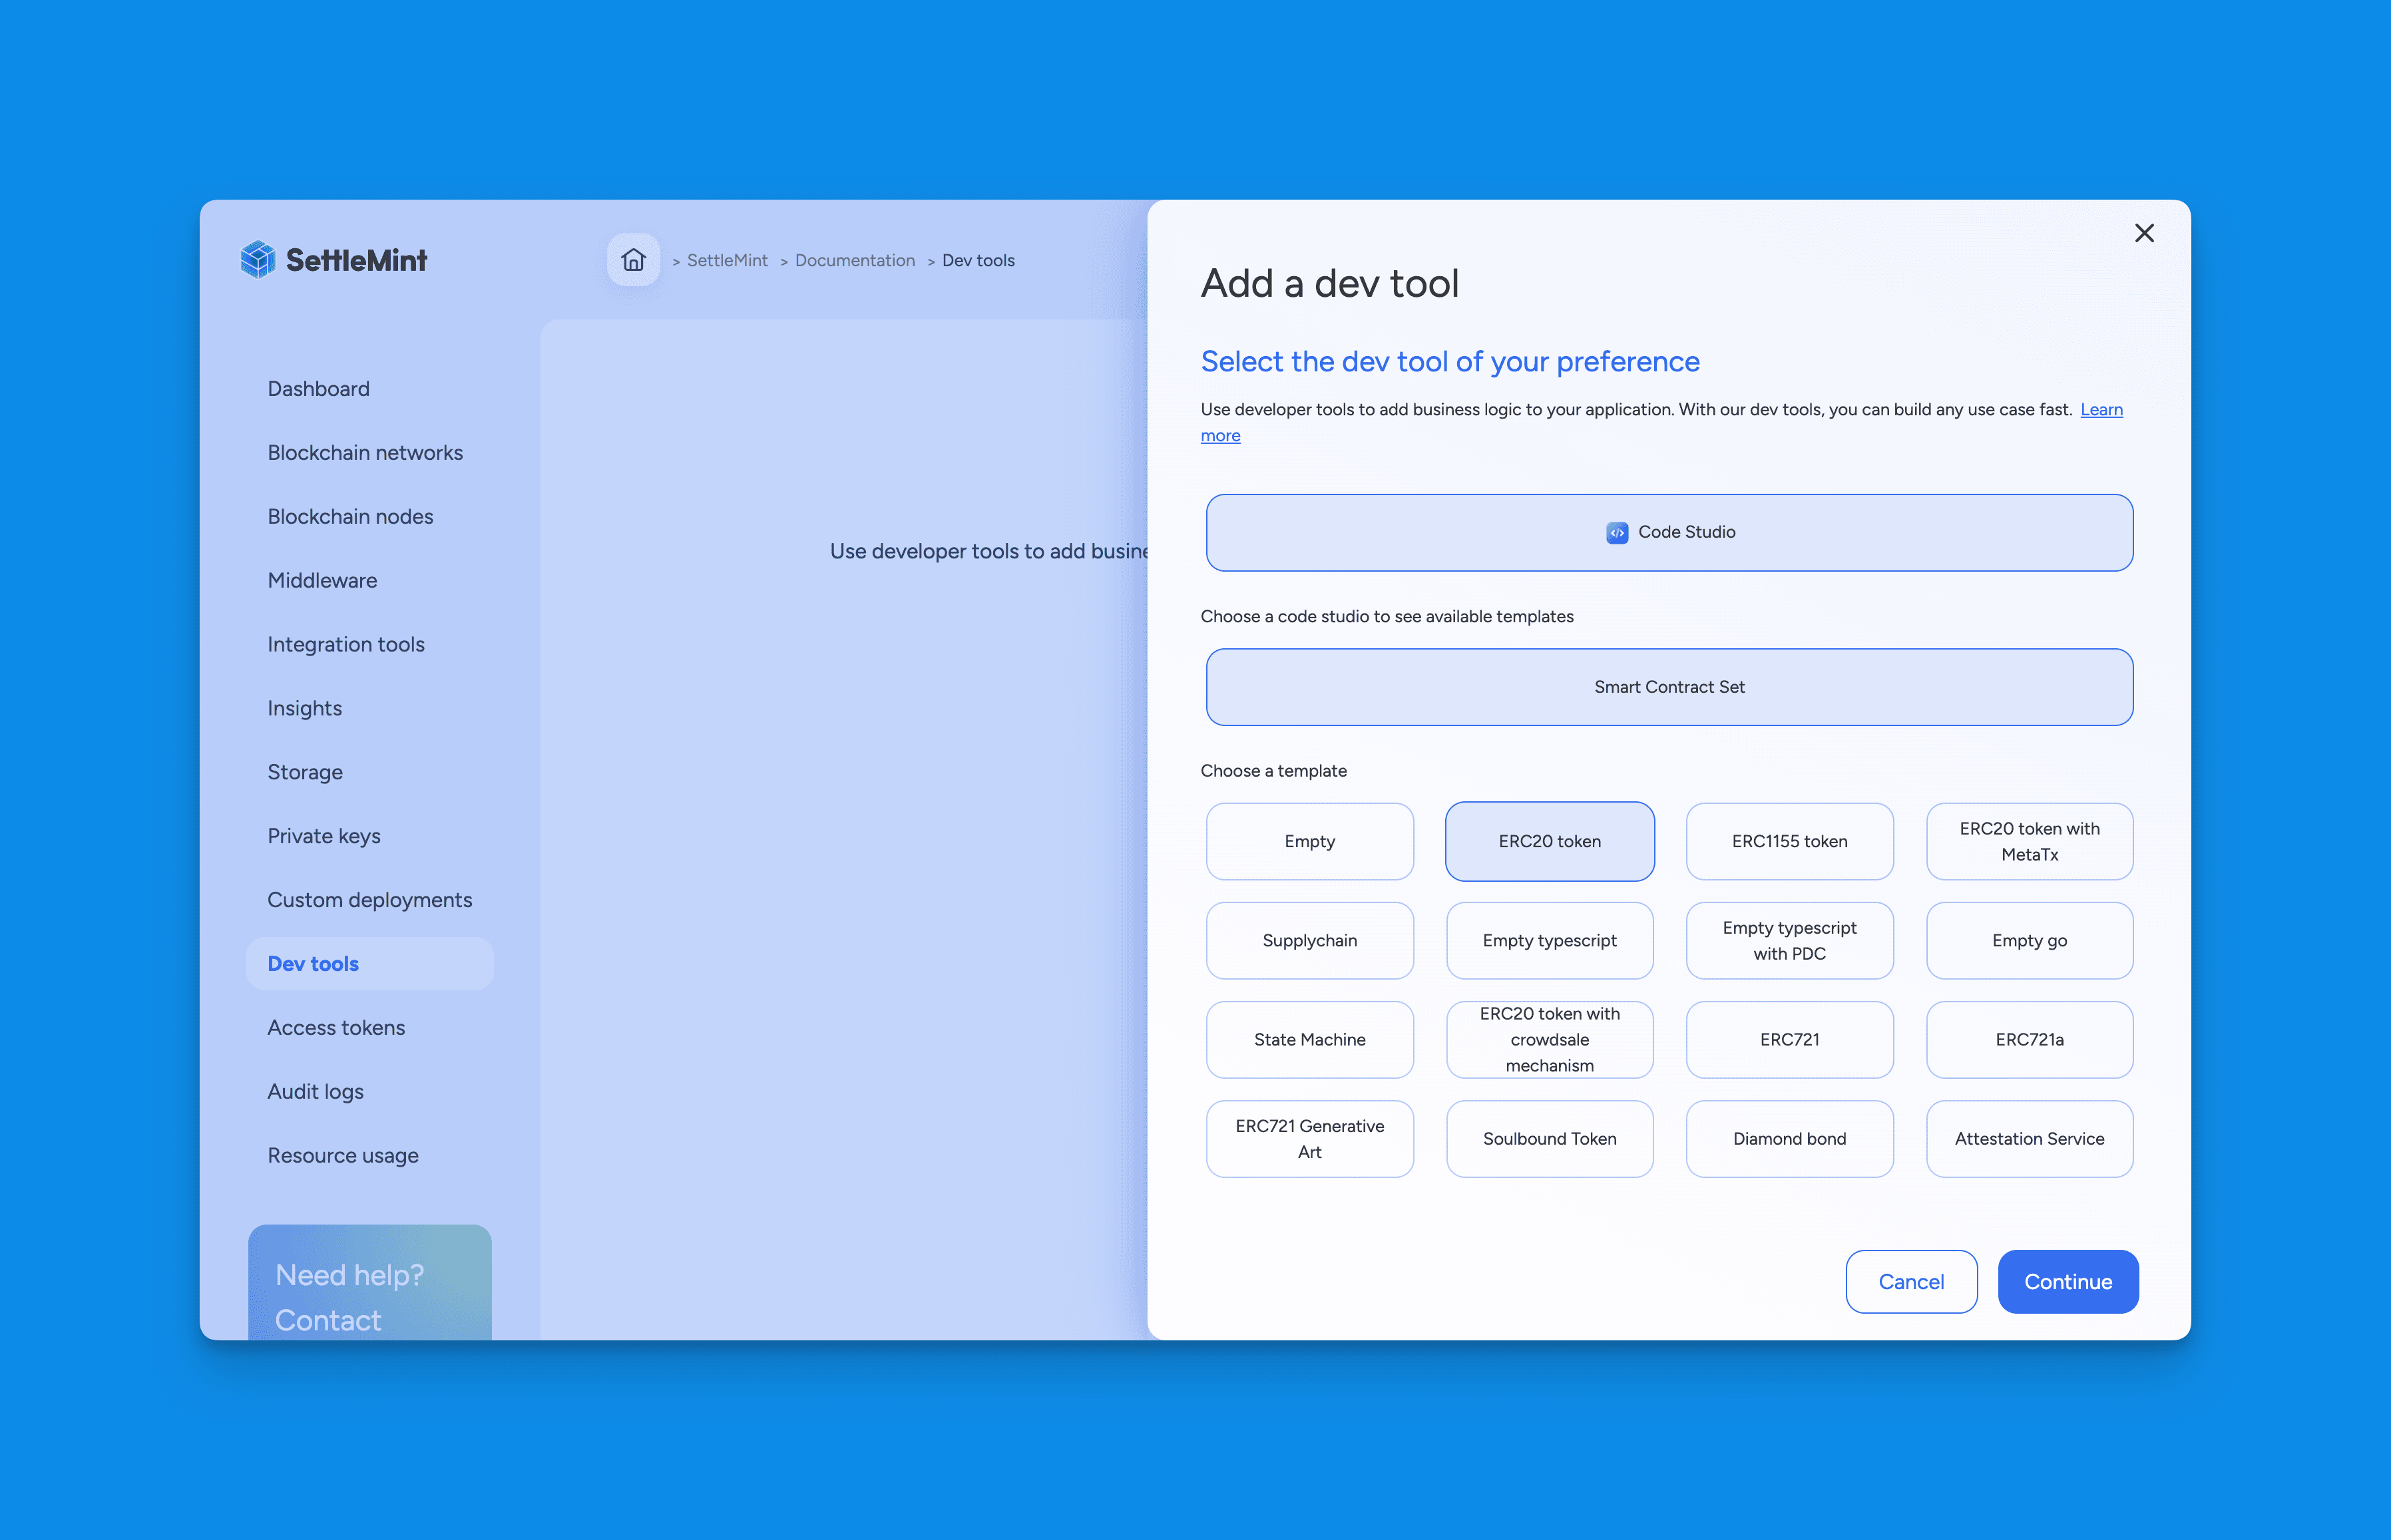Expand the SettleMint breadcrumb navigation
Viewport: 2391px width, 1540px height.
(728, 260)
